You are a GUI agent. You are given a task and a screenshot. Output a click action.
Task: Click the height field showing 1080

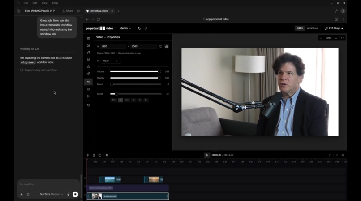point(144,46)
